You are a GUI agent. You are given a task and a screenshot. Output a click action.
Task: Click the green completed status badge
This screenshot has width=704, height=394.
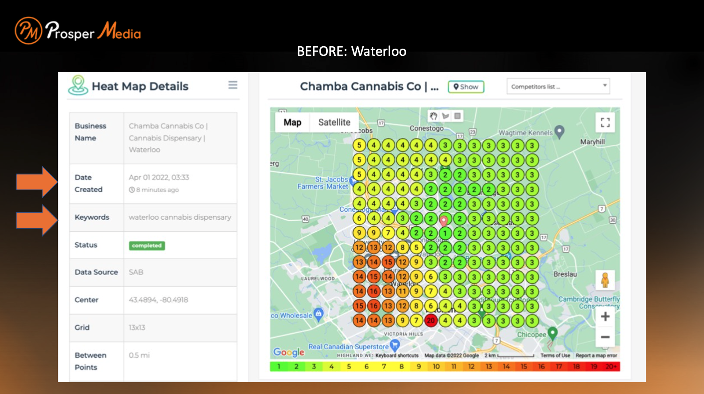coord(147,246)
